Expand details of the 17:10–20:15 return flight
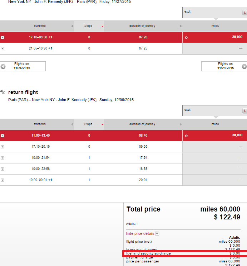Image resolution: width=247 pixels, height=266 pixels. pyautogui.click(x=3, y=147)
